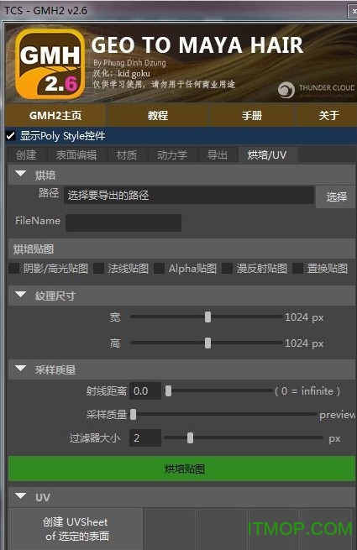357x550 pixels.
Task: Click the 选择 path browse button
Action: tap(336, 196)
